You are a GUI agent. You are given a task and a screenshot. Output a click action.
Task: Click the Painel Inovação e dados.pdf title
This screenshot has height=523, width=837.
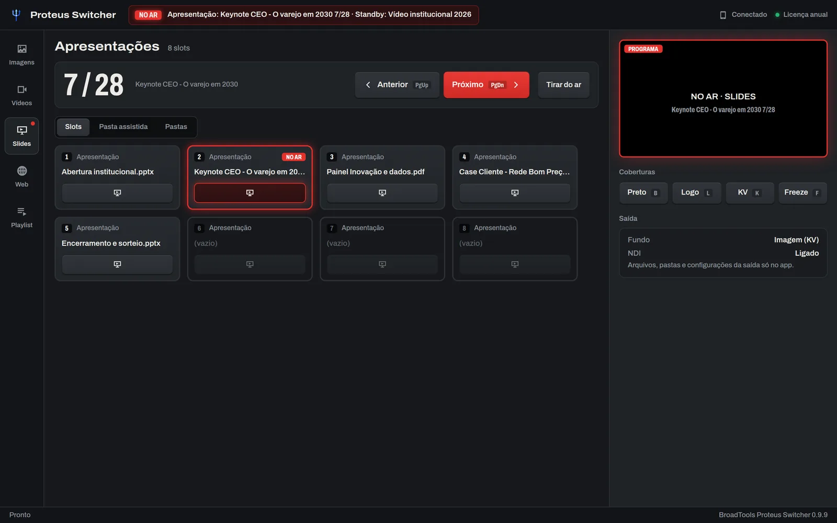point(376,172)
